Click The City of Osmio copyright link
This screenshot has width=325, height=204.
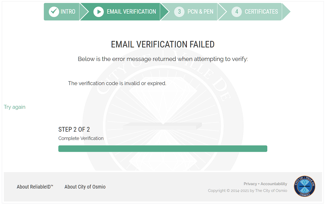click(271, 191)
